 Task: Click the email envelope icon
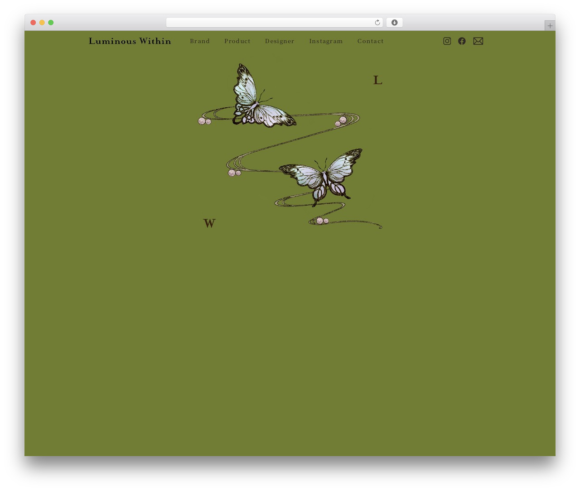click(x=478, y=41)
